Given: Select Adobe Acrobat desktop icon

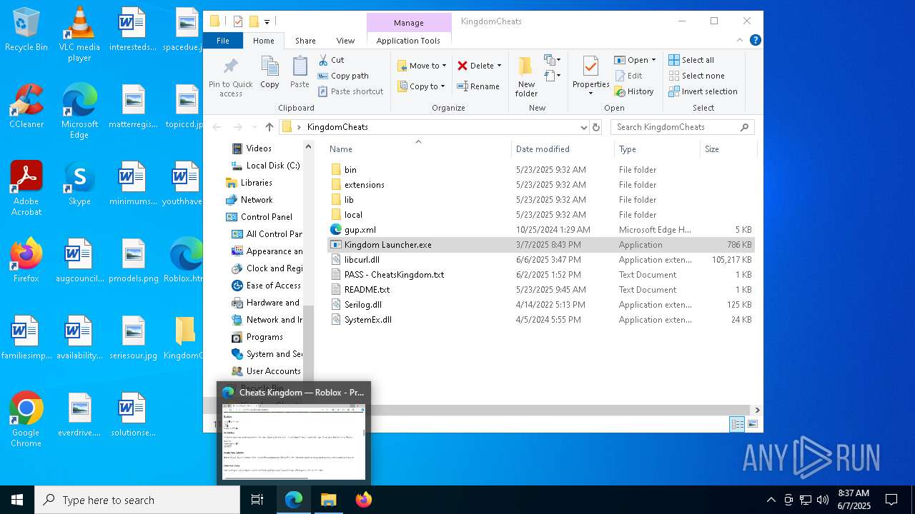Looking at the screenshot, I should (x=26, y=188).
